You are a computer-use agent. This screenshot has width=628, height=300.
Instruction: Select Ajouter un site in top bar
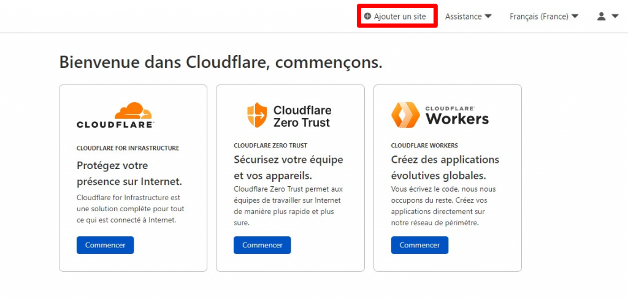[400, 17]
